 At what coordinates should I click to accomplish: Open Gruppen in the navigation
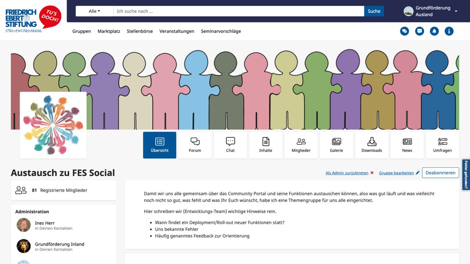[x=82, y=31]
